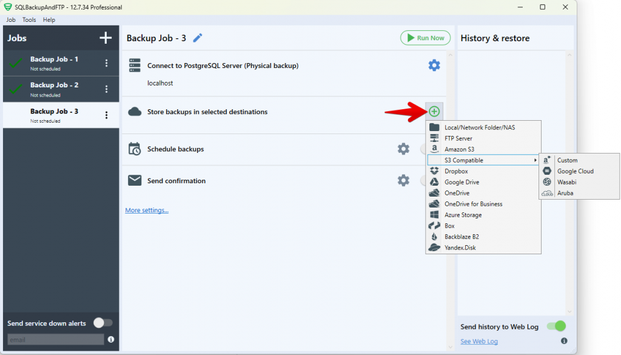
Task: Click the History & restore heading
Action: point(495,38)
